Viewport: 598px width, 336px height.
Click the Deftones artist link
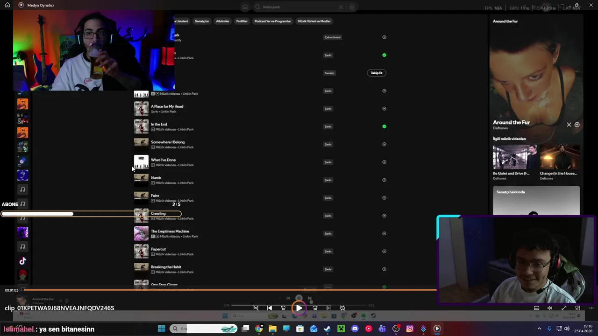500,128
